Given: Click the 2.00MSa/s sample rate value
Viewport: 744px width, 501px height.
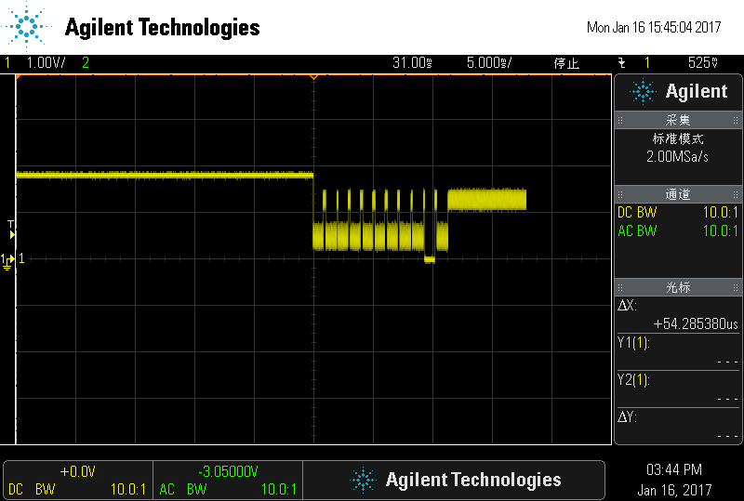Looking at the screenshot, I should [677, 156].
